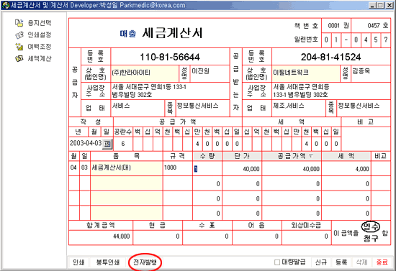Viewport: 396px width, 271px height.
Task: Click the recipient 업태 field 제조,서비스
Action: click(299, 108)
